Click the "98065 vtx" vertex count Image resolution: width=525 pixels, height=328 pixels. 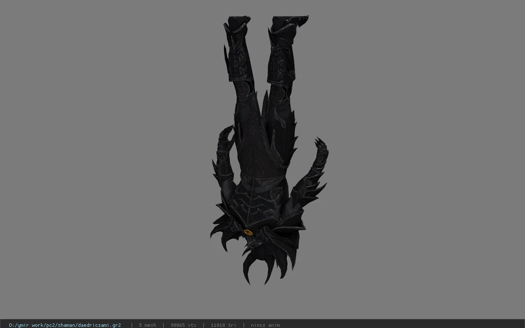click(x=183, y=325)
